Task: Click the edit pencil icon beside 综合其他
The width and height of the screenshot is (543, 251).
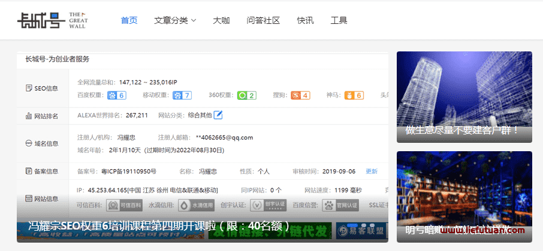Action: (x=218, y=115)
